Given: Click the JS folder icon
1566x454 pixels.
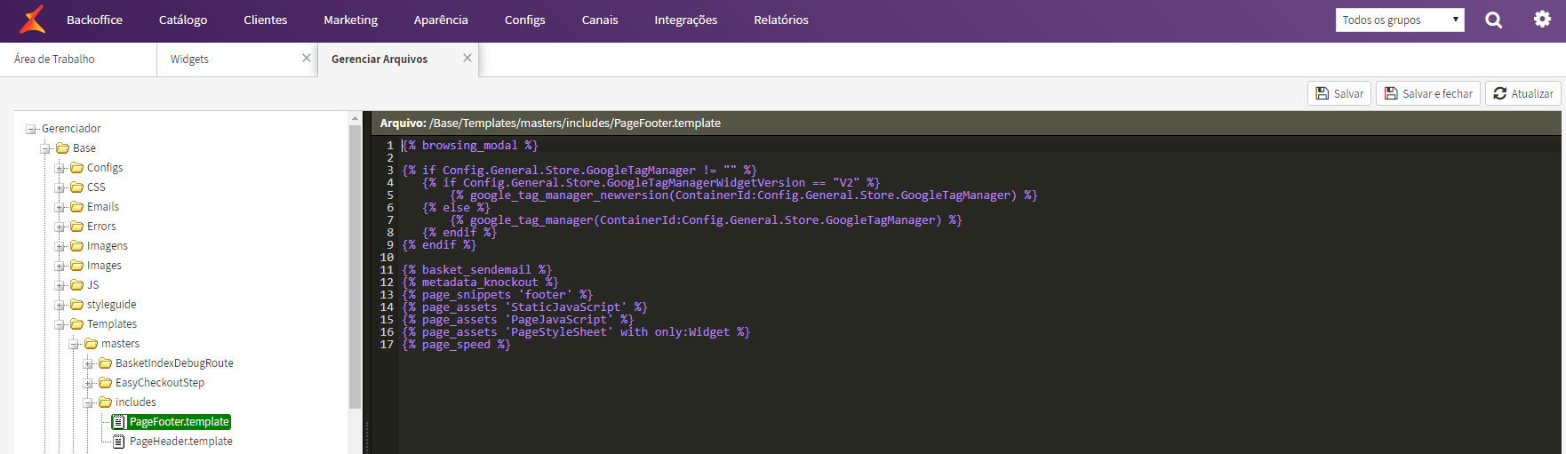Looking at the screenshot, I should pyautogui.click(x=77, y=285).
